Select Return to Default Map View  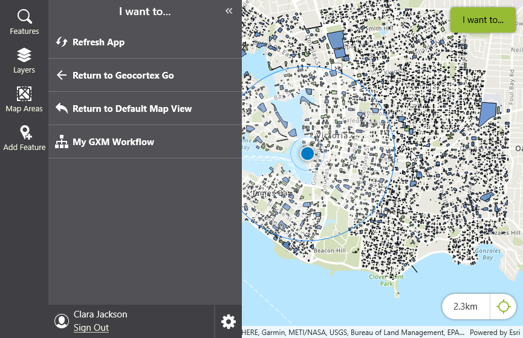tap(145, 109)
